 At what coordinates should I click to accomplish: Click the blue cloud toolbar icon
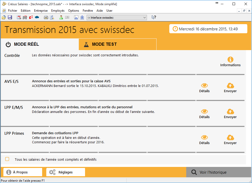tap(37, 17)
